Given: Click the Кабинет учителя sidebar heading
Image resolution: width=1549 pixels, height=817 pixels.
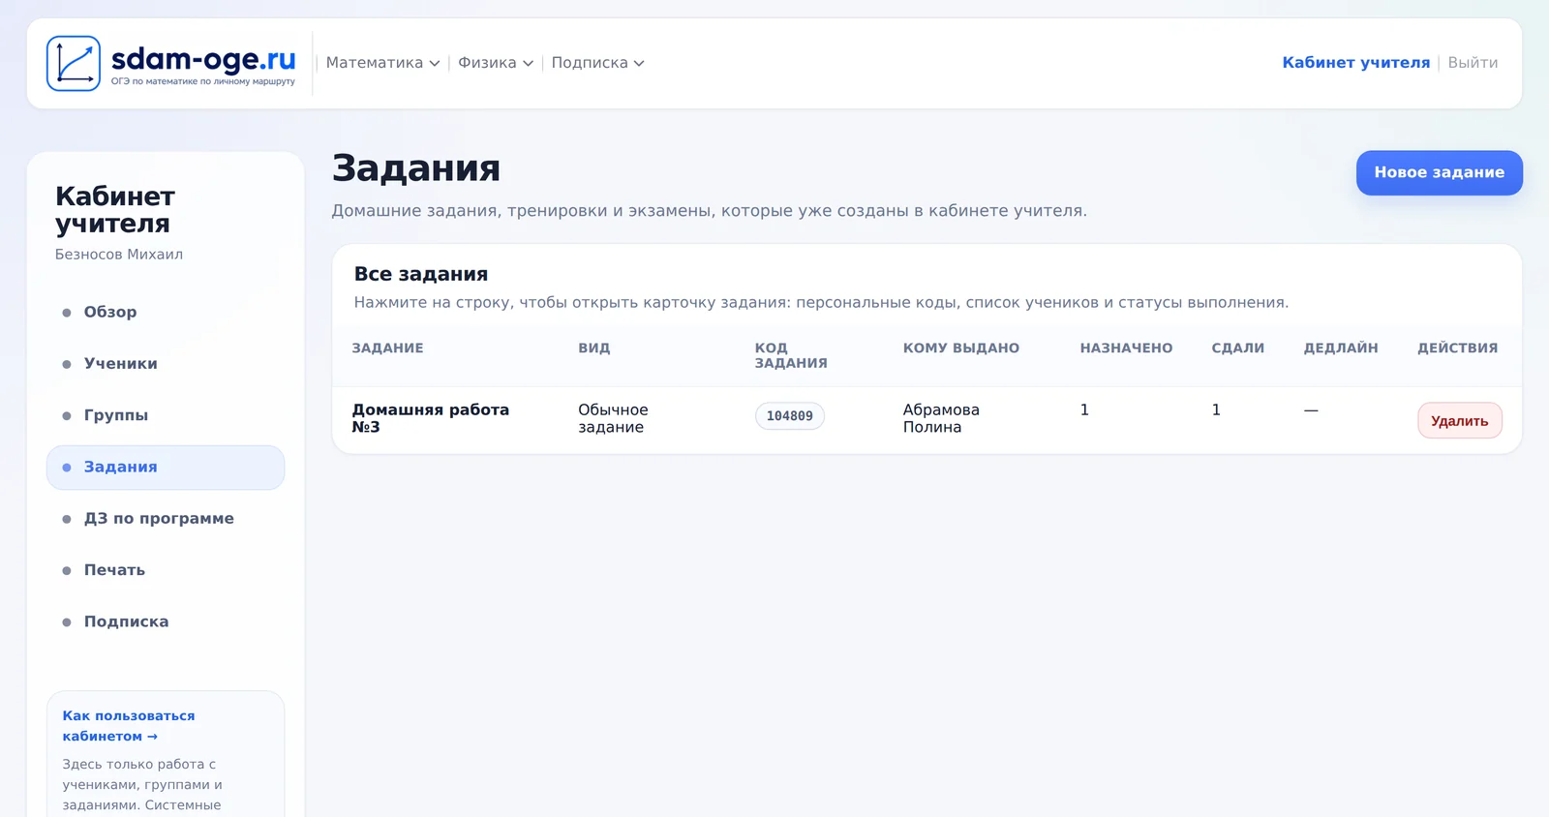Looking at the screenshot, I should [115, 210].
